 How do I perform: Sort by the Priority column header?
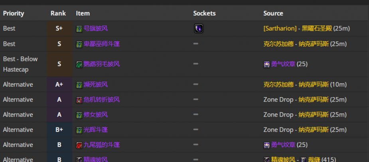14,14
